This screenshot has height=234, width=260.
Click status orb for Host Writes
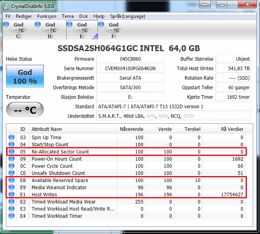pos(11,194)
